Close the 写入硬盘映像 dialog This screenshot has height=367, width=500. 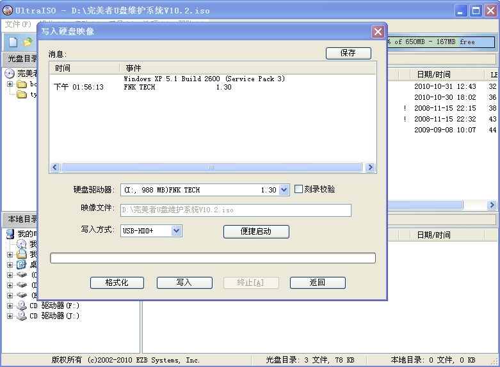[378, 31]
